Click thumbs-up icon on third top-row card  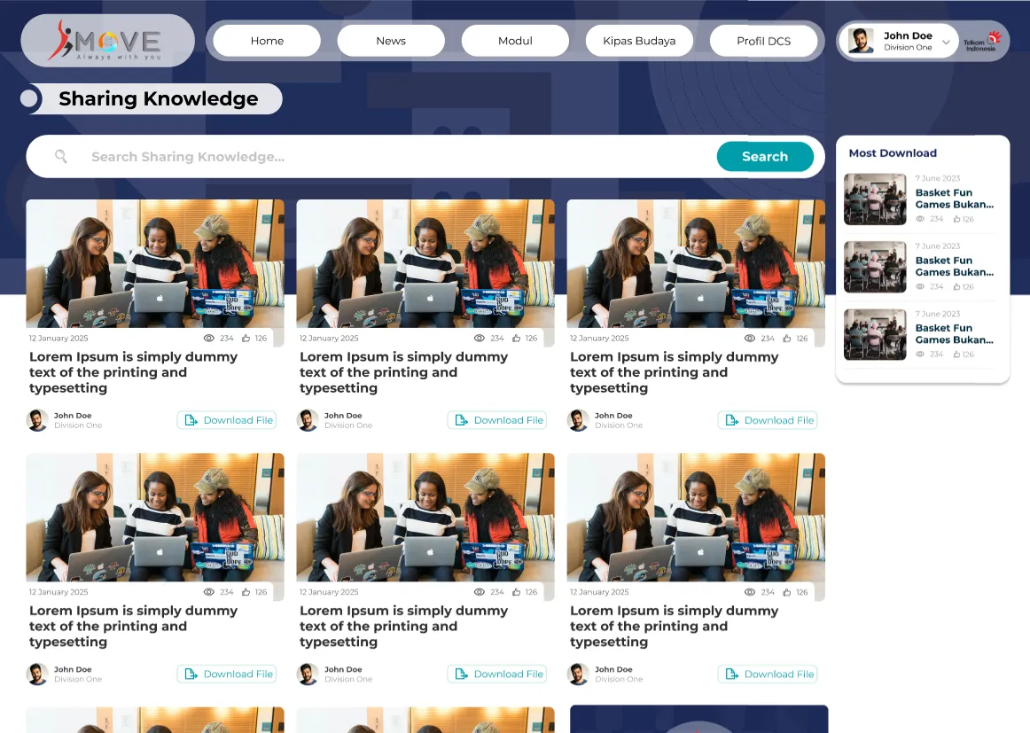click(787, 339)
